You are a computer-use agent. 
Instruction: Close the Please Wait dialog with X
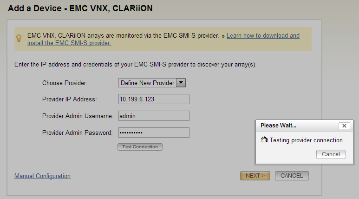tap(344, 126)
